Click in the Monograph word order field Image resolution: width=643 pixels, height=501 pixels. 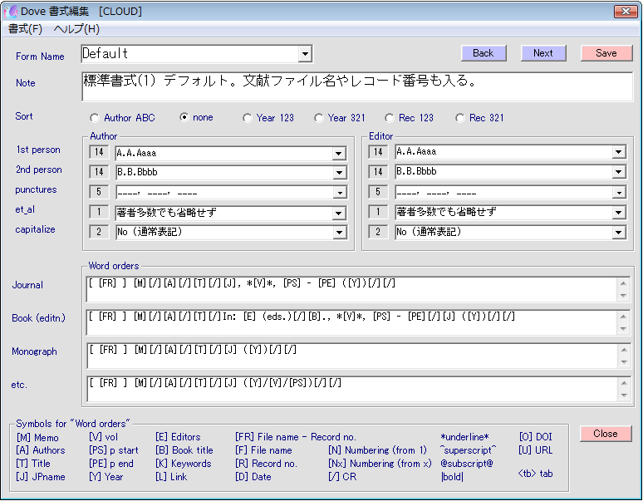[349, 356]
